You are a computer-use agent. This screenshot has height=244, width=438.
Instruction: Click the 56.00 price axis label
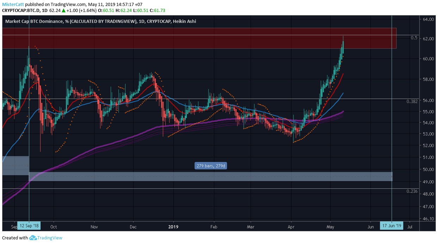428,100
